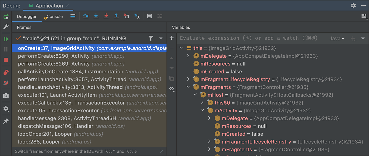Collapse the 'this' variable node
This screenshot has width=369, height=156.
[x=181, y=48]
